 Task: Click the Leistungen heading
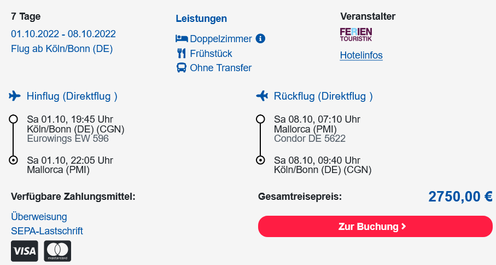pos(201,19)
